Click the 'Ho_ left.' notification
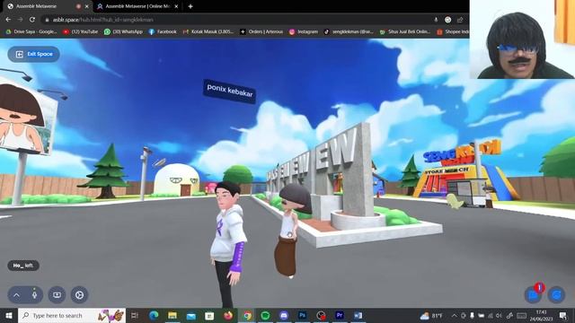 pyautogui.click(x=23, y=266)
